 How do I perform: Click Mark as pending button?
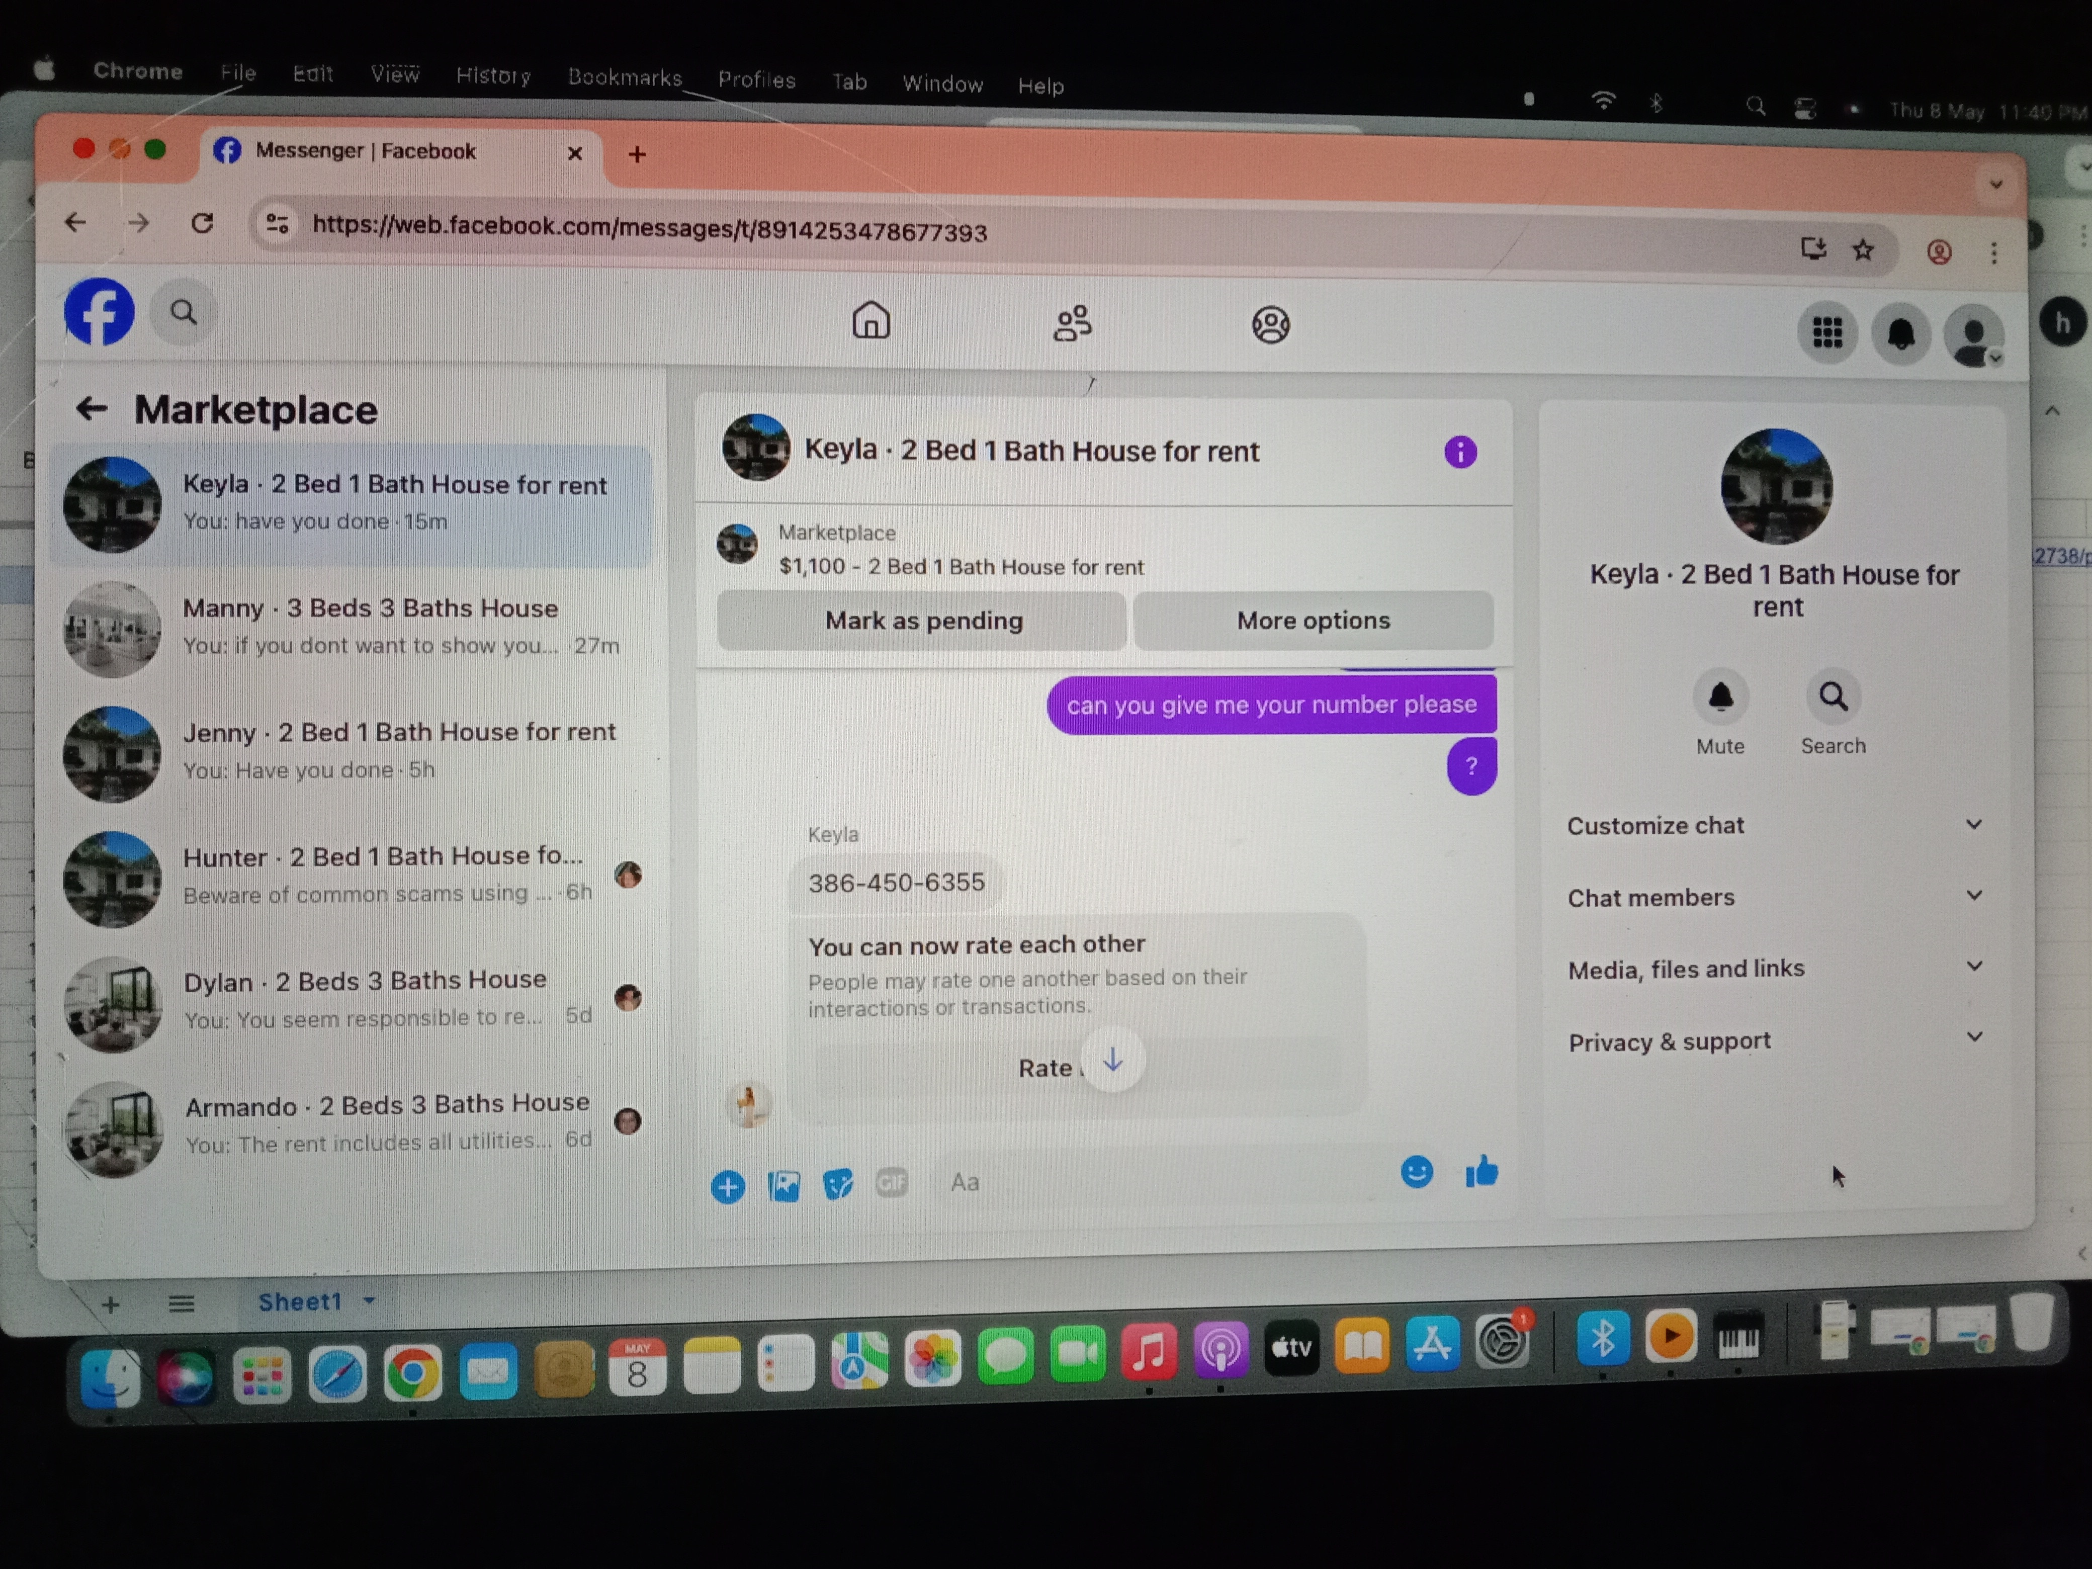(923, 621)
